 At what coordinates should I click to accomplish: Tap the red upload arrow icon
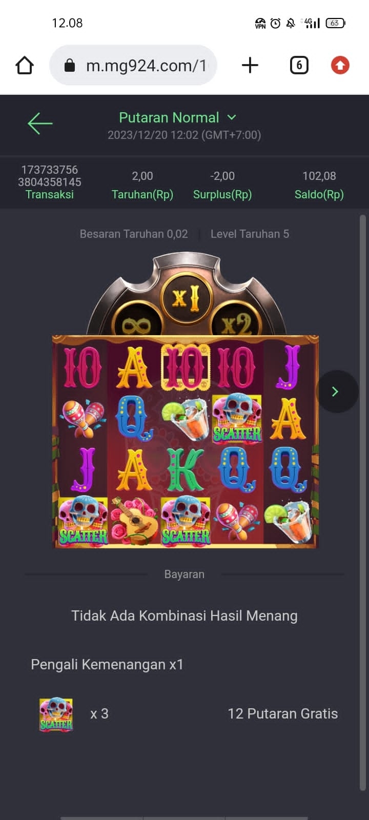pos(340,66)
